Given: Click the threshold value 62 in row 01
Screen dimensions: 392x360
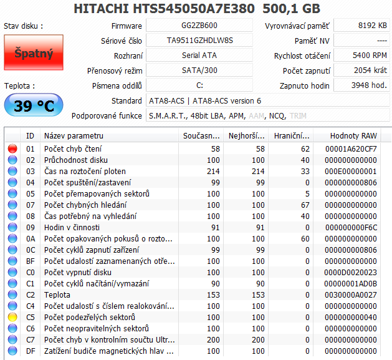Looking at the screenshot, I should point(305,149).
